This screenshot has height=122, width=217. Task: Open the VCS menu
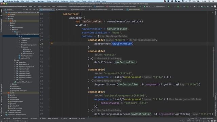[x=90, y=1]
